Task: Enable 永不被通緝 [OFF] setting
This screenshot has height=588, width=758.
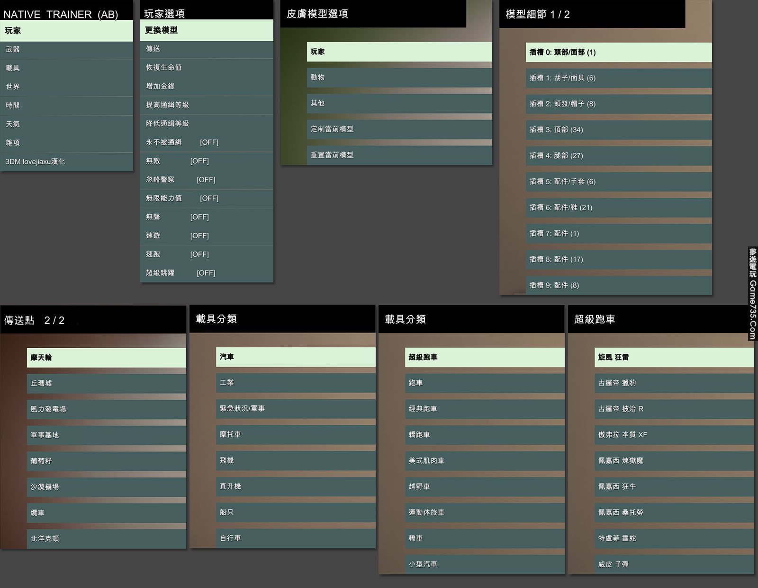Action: point(207,142)
